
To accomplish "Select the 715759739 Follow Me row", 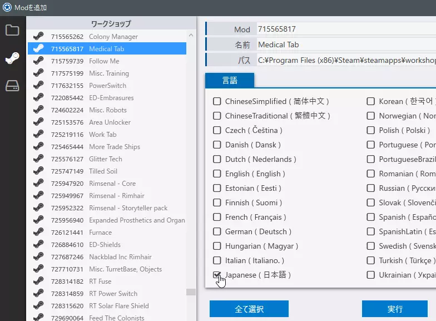I will pos(107,61).
